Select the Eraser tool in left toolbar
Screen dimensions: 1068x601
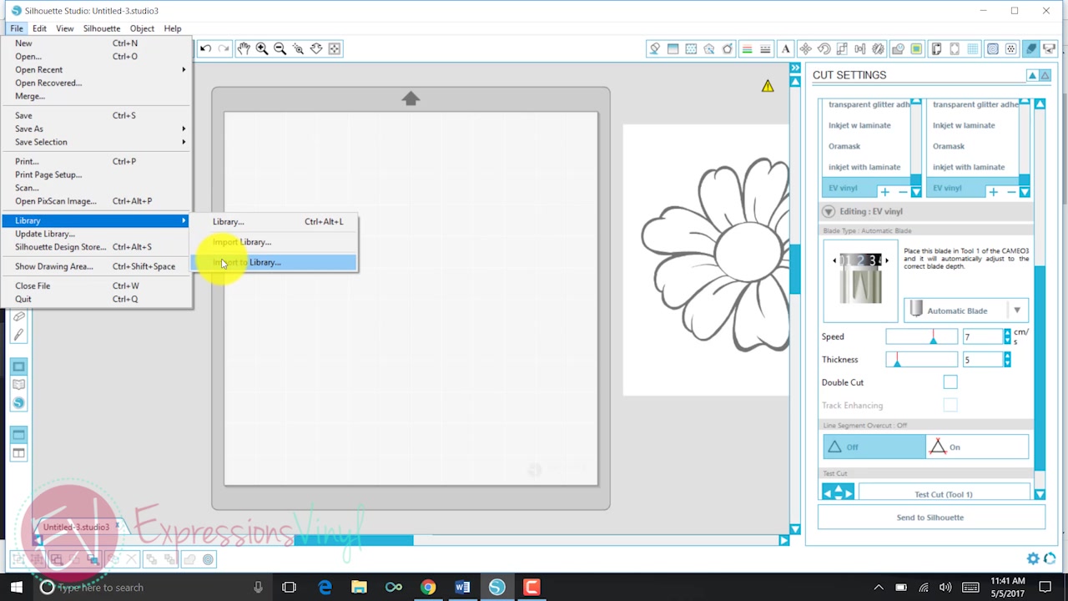click(18, 317)
